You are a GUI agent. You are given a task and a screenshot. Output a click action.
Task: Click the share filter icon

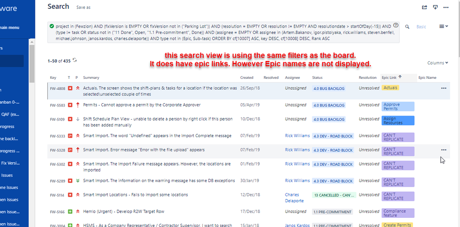[x=424, y=7]
